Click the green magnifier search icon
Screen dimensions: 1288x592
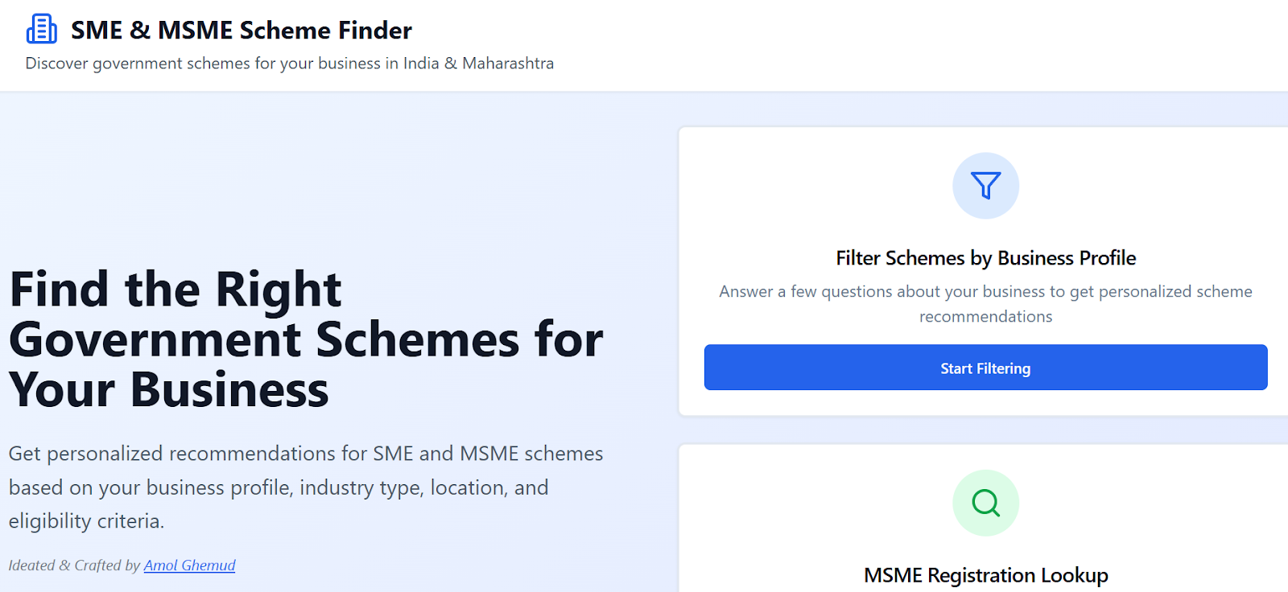(x=985, y=503)
